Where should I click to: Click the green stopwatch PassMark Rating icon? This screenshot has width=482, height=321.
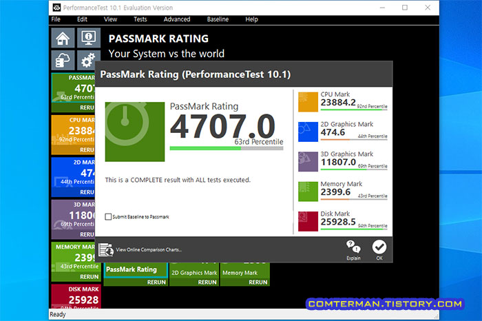click(135, 132)
